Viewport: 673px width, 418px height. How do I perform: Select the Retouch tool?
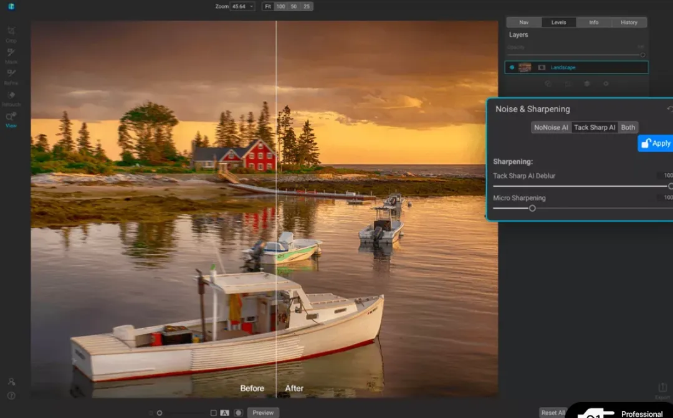pyautogui.click(x=11, y=98)
